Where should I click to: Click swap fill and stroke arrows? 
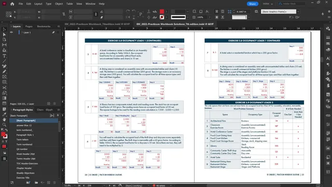pyautogui.click(x=6, y=130)
